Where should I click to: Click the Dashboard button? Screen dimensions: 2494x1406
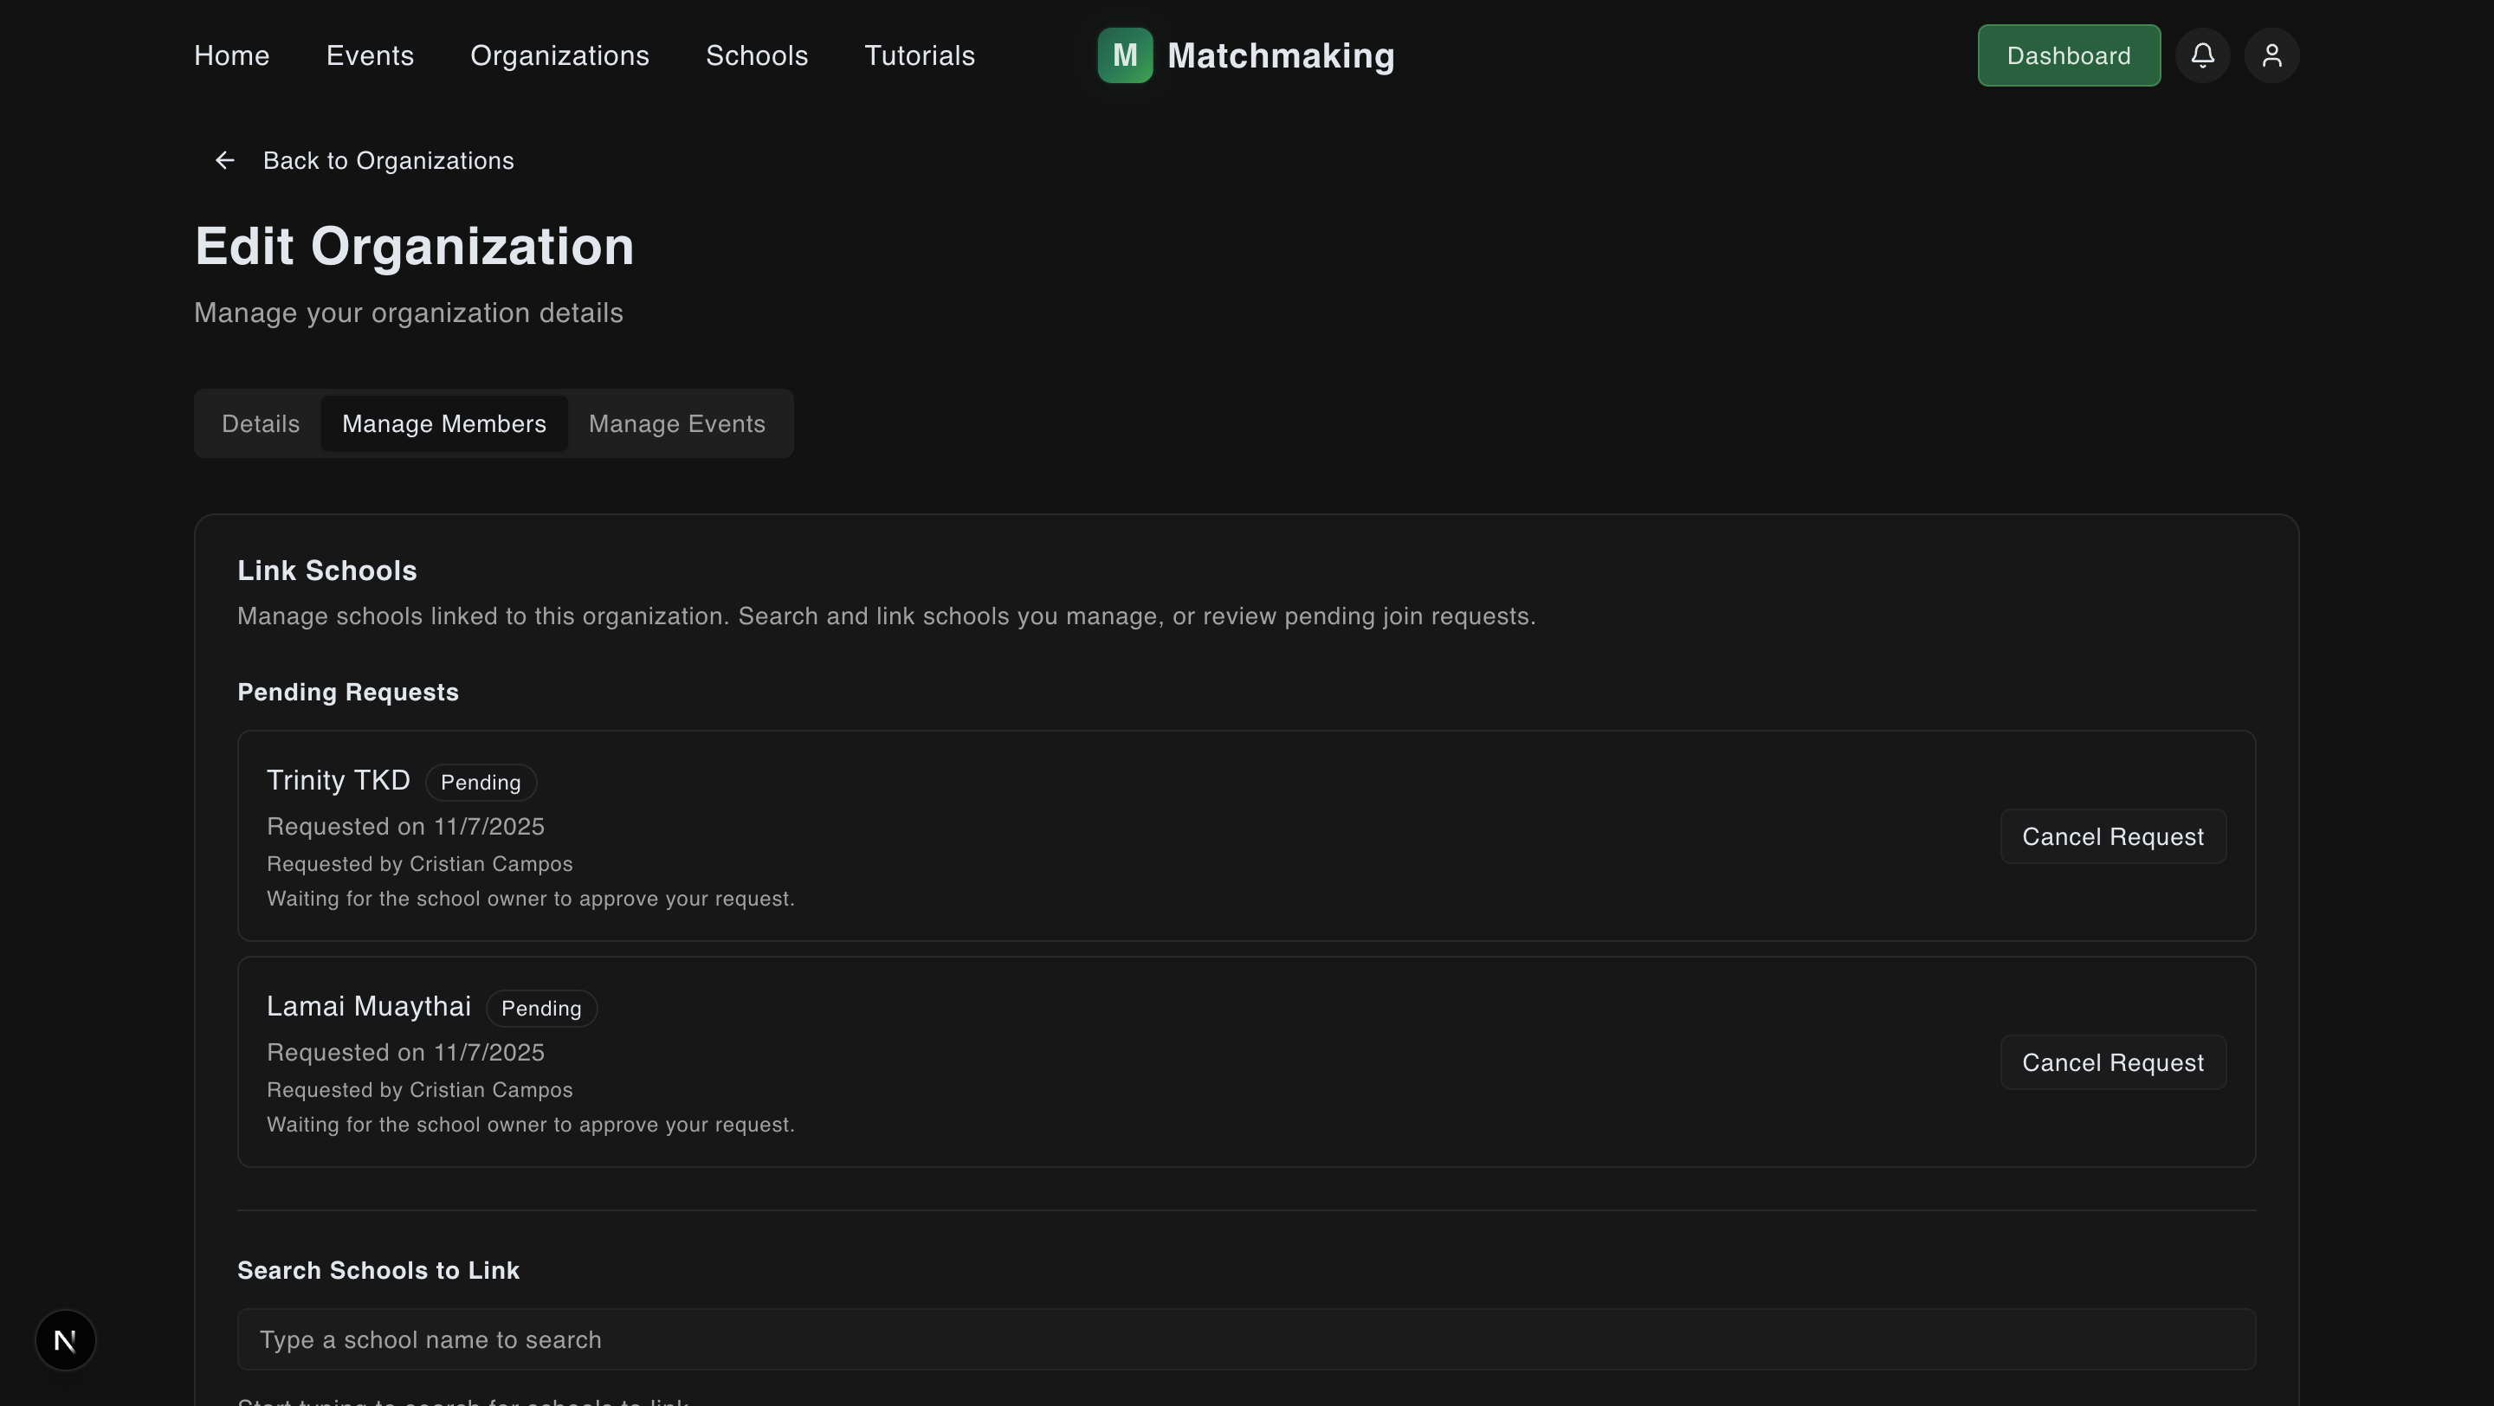tap(2069, 55)
